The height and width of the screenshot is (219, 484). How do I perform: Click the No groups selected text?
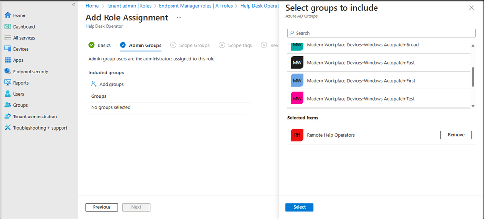[111, 107]
